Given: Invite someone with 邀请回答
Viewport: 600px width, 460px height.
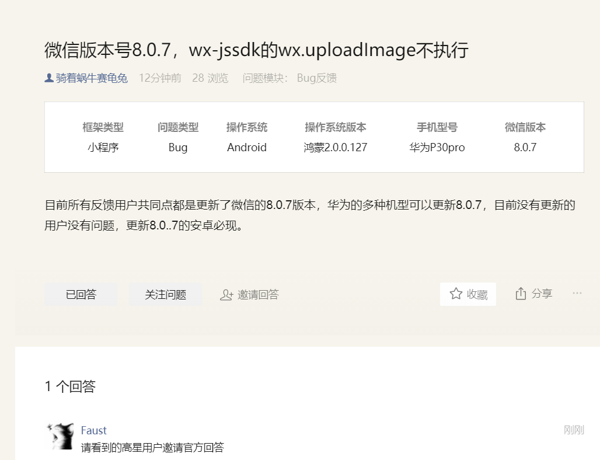Looking at the screenshot, I should (249, 294).
